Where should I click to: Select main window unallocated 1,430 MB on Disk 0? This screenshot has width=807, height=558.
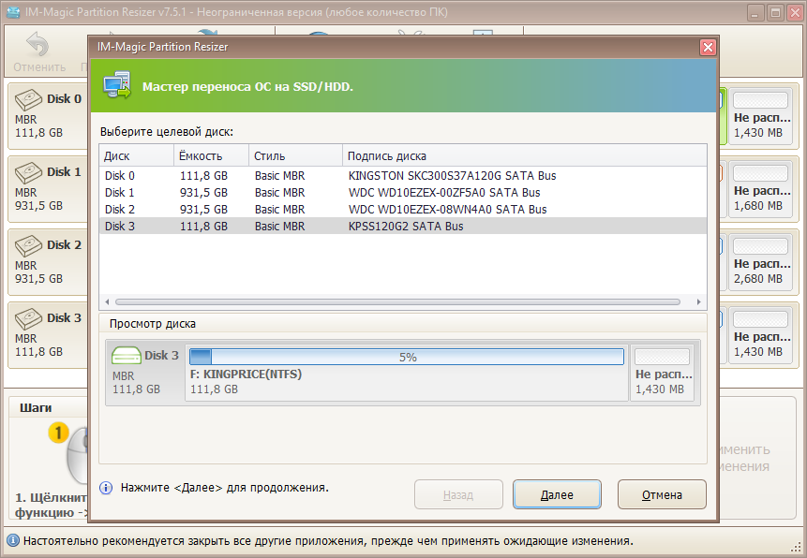[761, 116]
